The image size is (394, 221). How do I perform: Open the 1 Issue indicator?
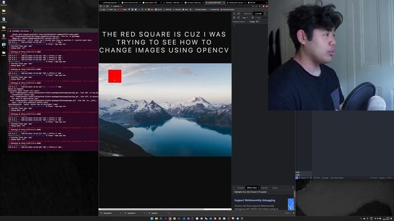[x=254, y=22]
